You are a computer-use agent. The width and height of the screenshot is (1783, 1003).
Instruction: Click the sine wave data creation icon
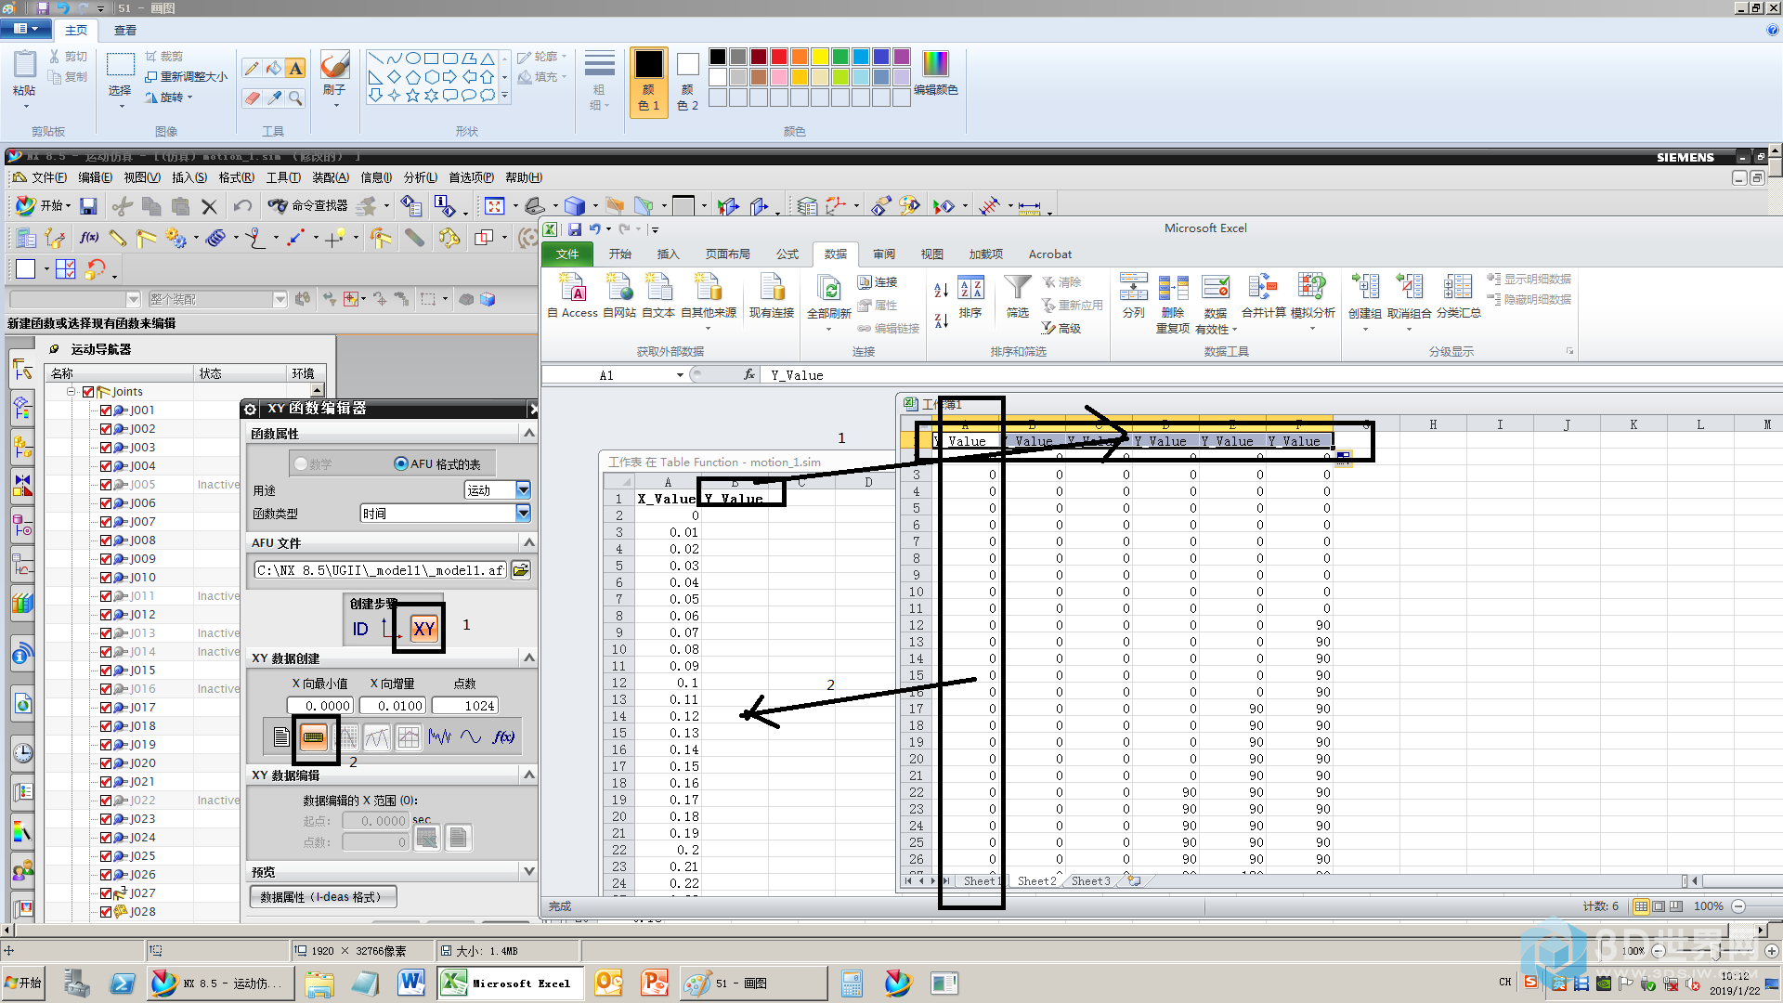coord(471,736)
